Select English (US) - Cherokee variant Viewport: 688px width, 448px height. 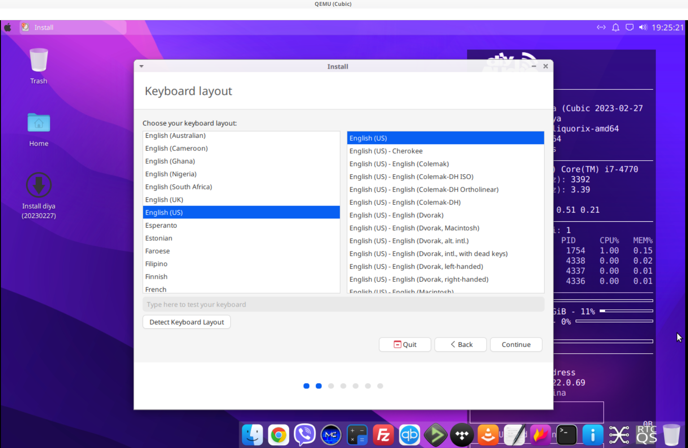coord(446,151)
